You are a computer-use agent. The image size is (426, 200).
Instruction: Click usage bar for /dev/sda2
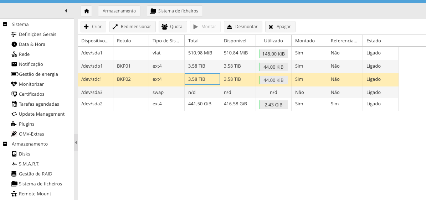click(x=273, y=105)
